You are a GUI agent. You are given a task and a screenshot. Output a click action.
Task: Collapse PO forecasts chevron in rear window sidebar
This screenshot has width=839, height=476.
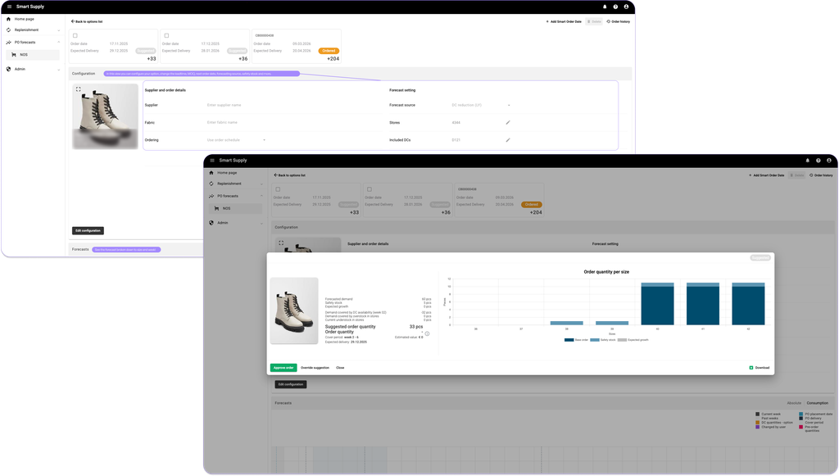pos(59,43)
